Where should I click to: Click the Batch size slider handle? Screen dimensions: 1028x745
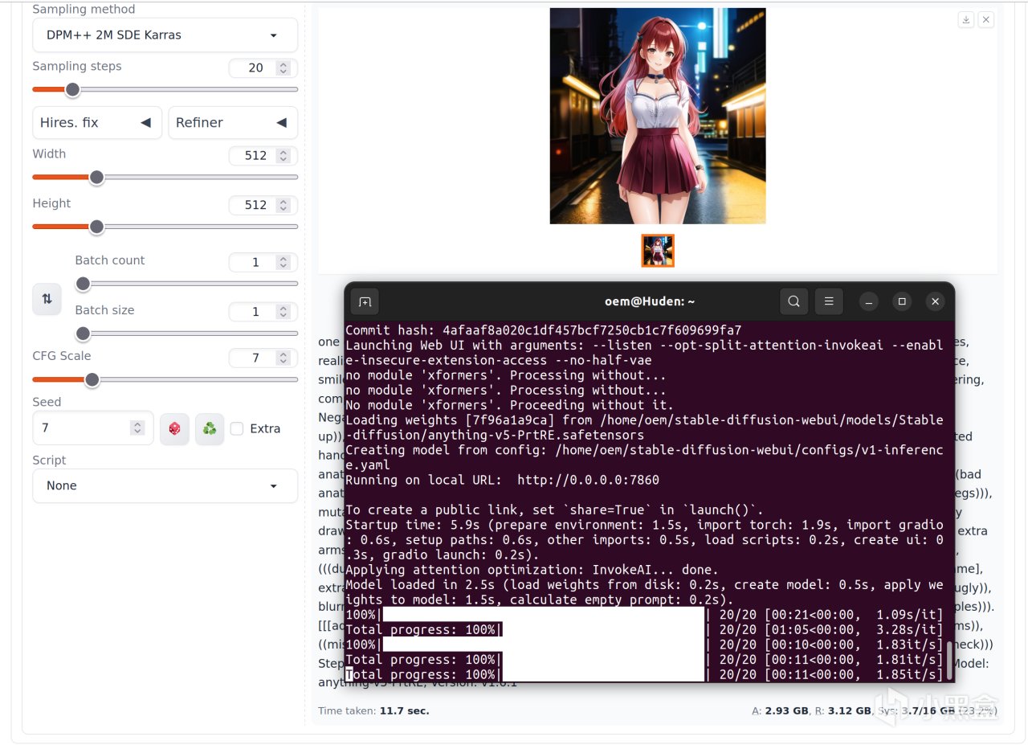83,333
